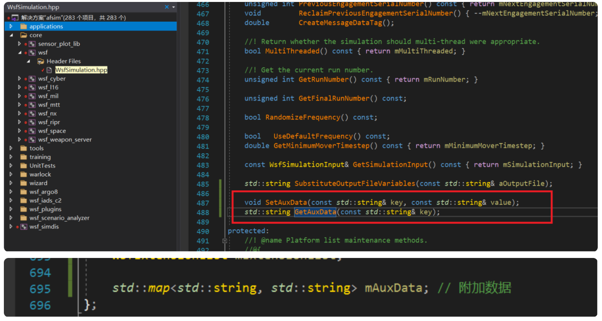The height and width of the screenshot is (321, 602).
Task: Click the applications folder icon
Action: point(23,27)
